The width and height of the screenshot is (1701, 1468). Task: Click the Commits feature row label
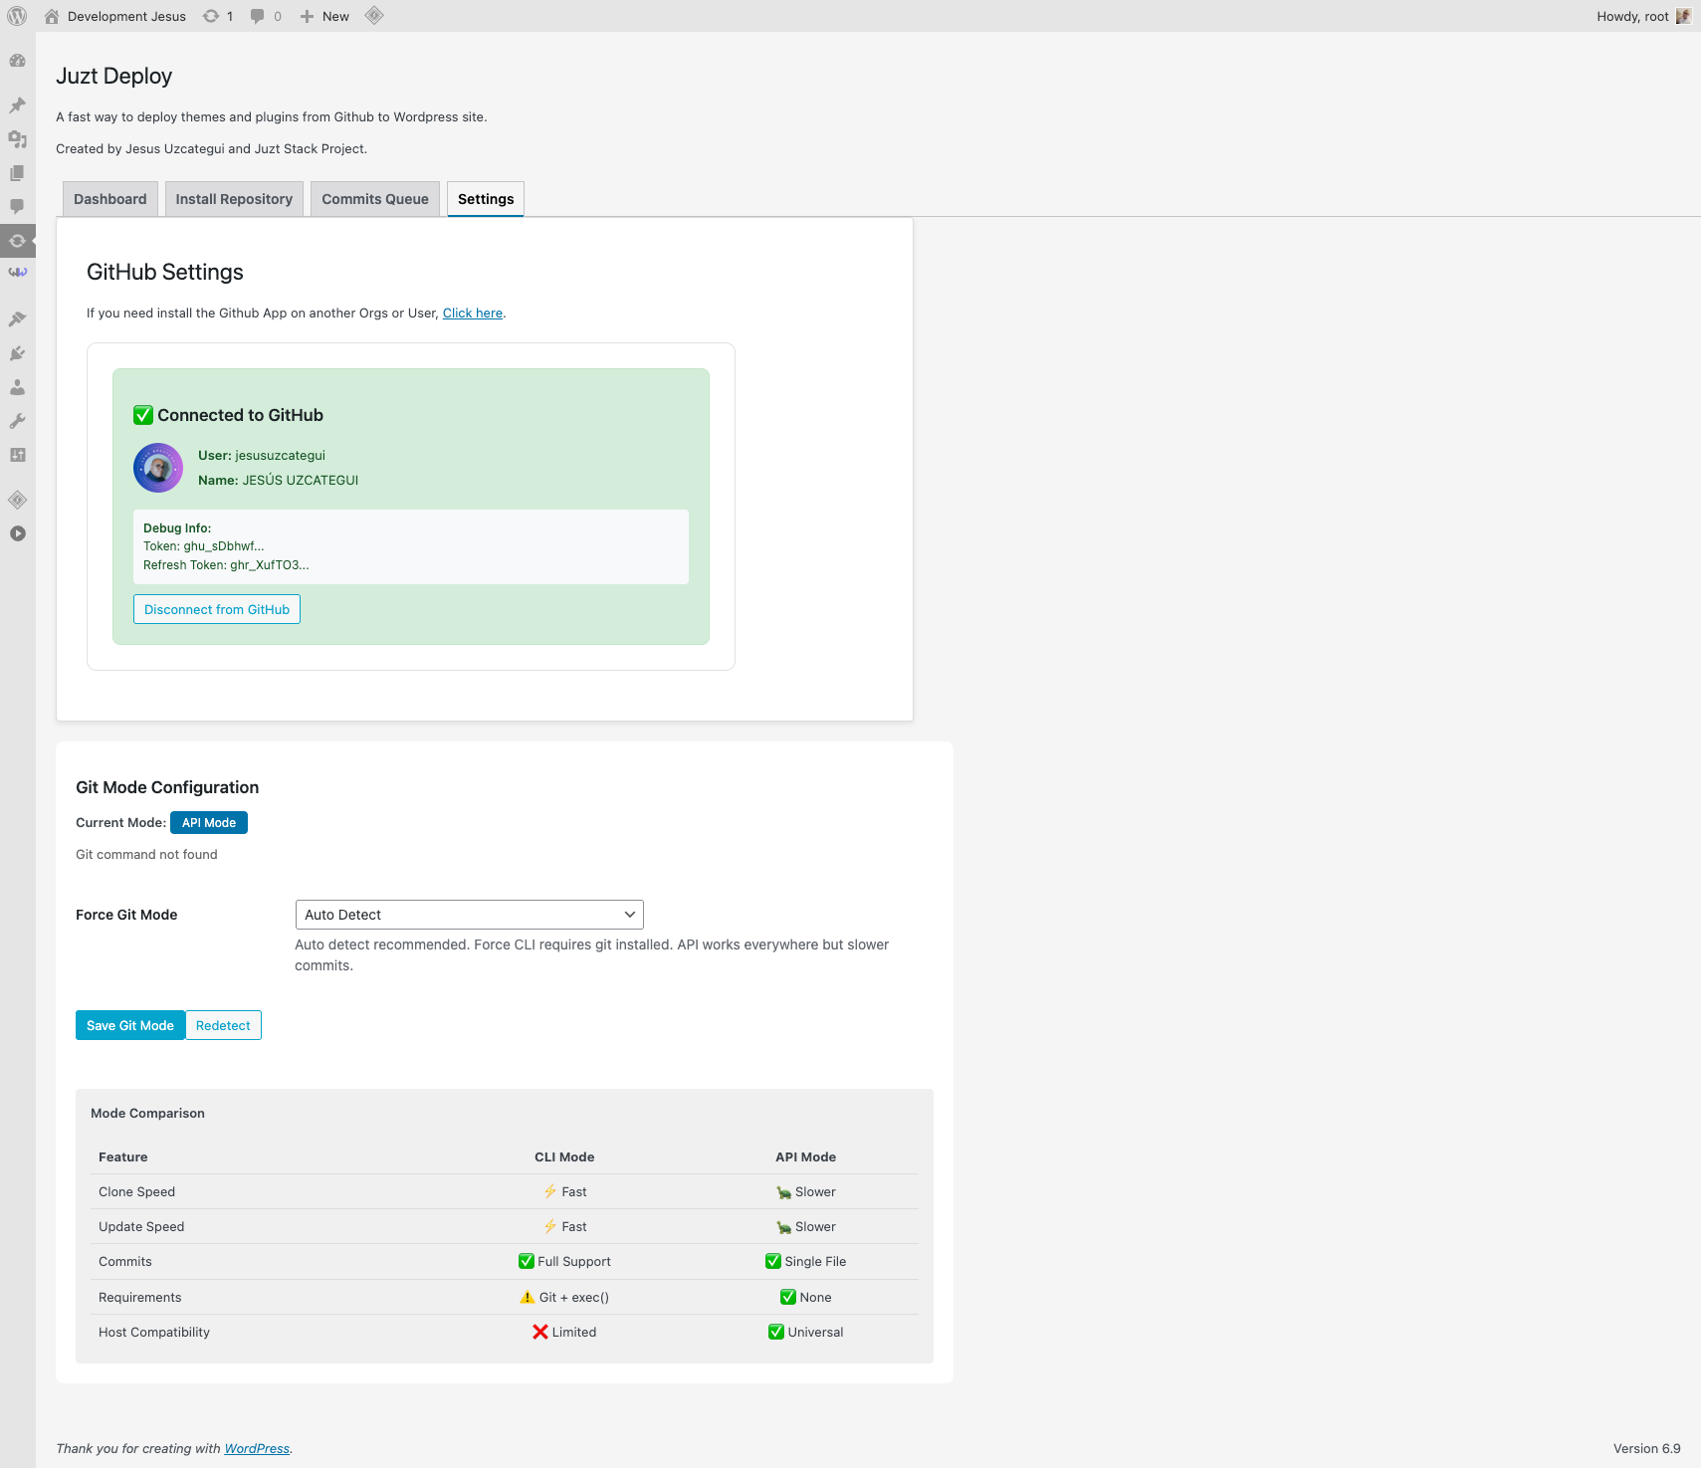(125, 1262)
